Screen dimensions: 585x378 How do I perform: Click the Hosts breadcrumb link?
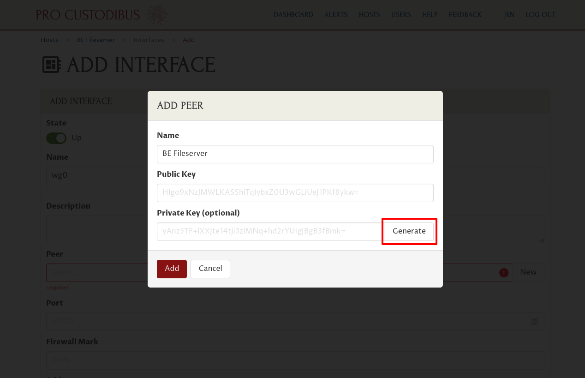[x=49, y=40]
